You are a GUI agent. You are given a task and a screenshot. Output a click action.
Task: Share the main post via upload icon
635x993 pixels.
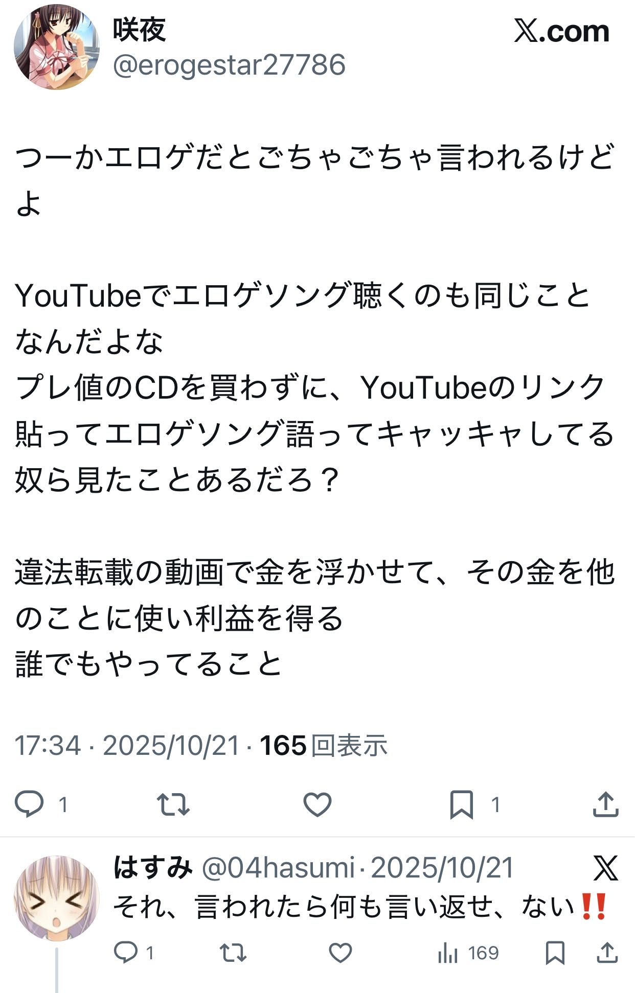[x=605, y=804]
